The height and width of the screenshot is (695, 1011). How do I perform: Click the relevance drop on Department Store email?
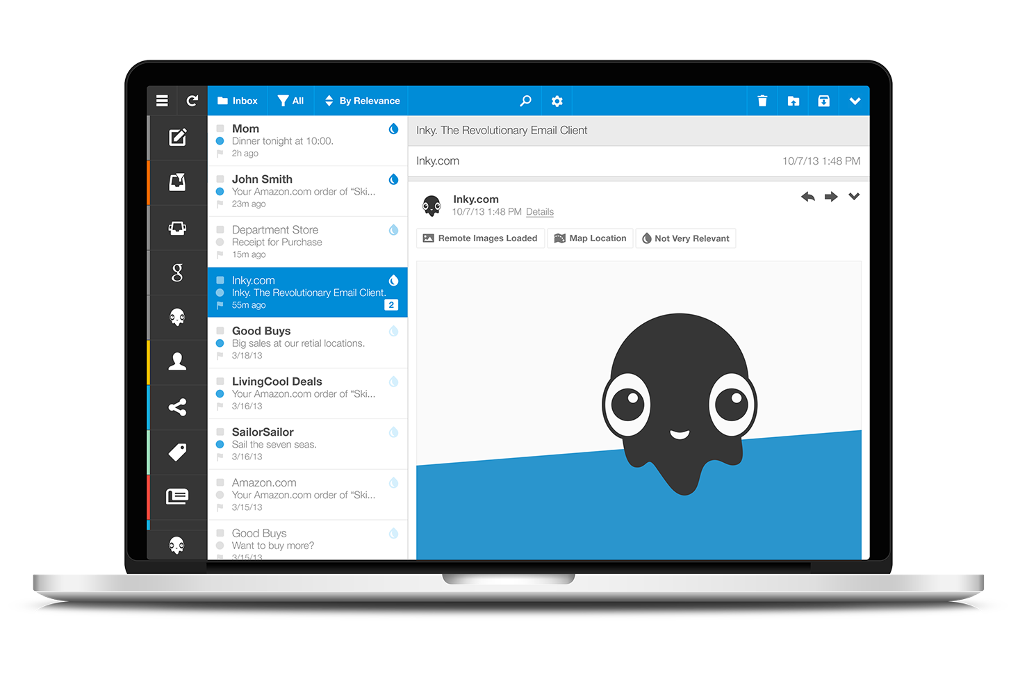click(x=393, y=230)
